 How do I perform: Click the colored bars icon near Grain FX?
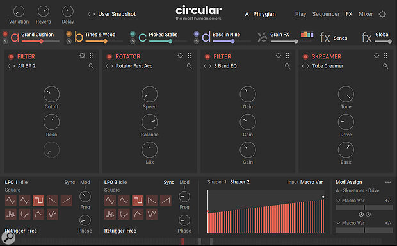click(x=307, y=34)
